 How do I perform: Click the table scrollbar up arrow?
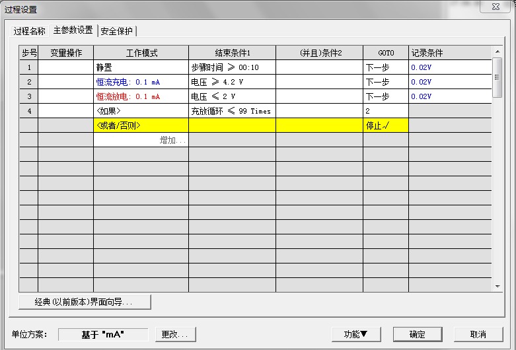click(x=498, y=52)
